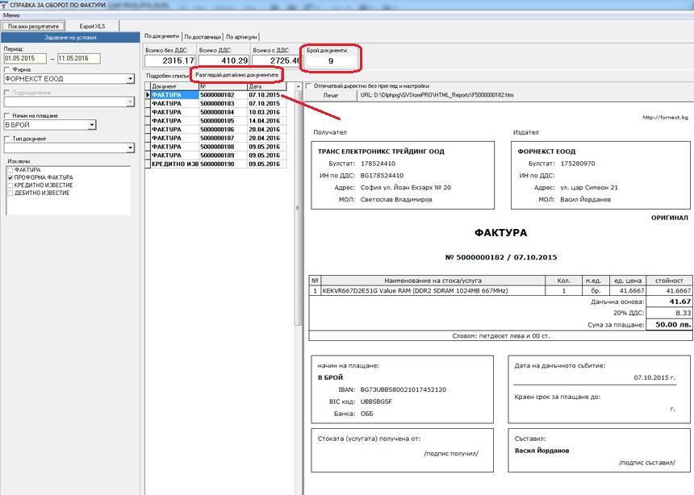
Task: Select invoice row 5000000183
Action: pos(217,103)
